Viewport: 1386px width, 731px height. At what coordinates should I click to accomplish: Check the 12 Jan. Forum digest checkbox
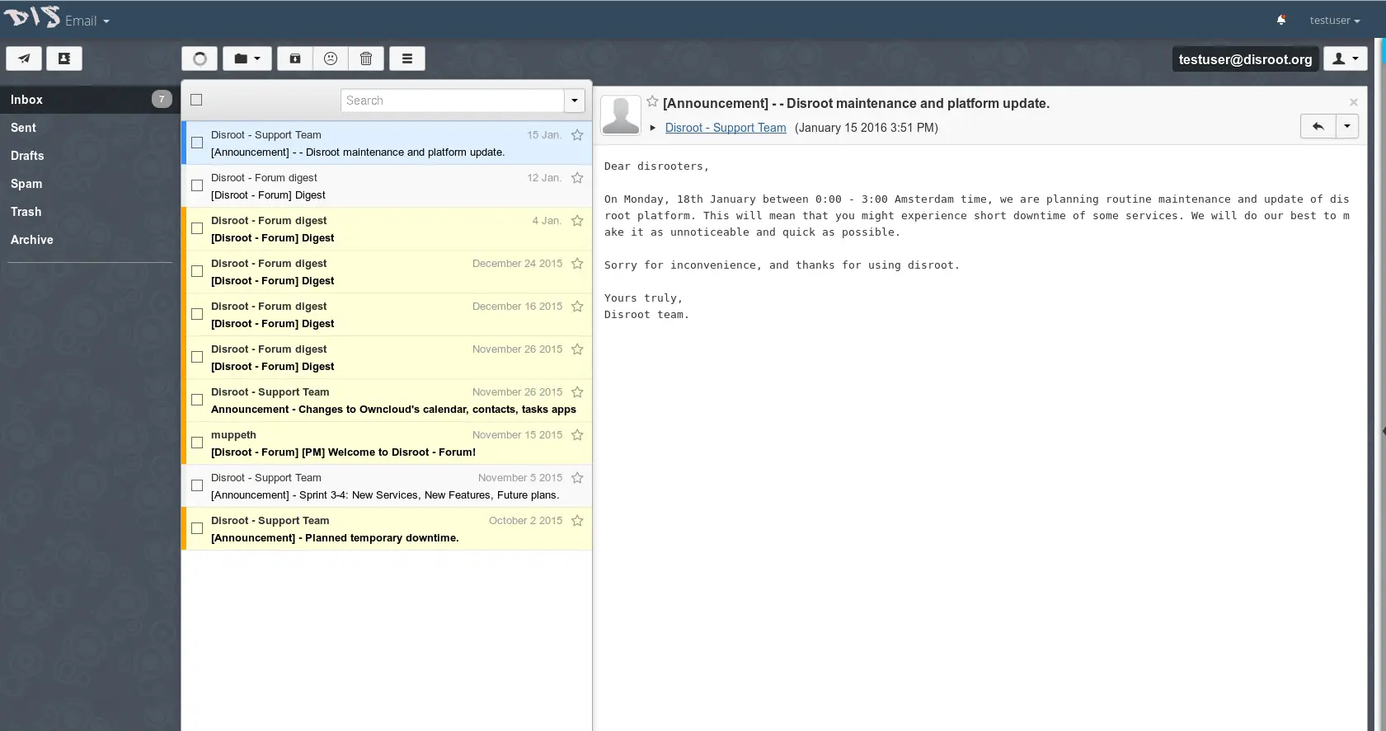click(197, 185)
